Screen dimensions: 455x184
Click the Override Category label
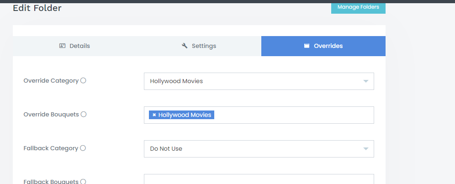[51, 81]
